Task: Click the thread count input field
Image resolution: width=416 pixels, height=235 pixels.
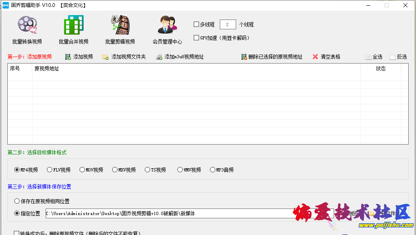Action: tap(227, 24)
